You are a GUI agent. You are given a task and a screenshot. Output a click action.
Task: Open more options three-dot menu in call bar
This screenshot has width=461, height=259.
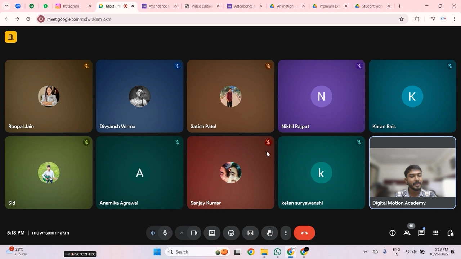pyautogui.click(x=286, y=233)
